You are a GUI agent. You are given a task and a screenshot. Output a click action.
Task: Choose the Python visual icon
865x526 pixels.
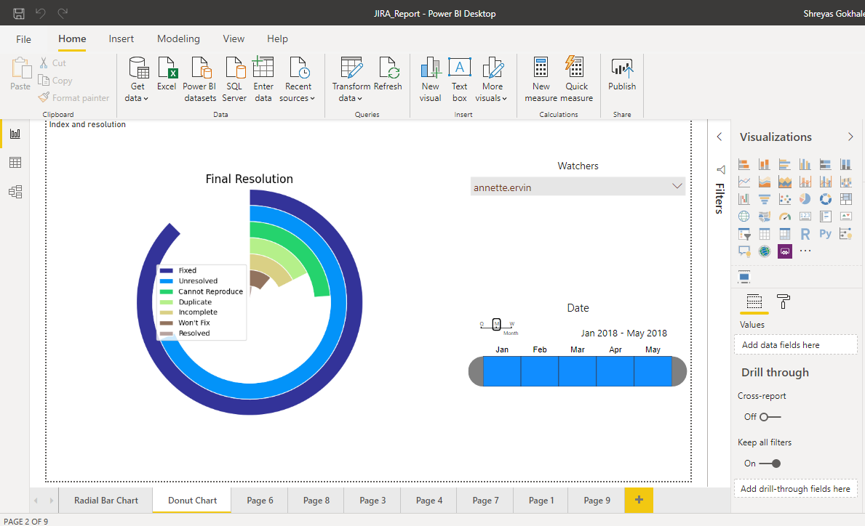825,234
